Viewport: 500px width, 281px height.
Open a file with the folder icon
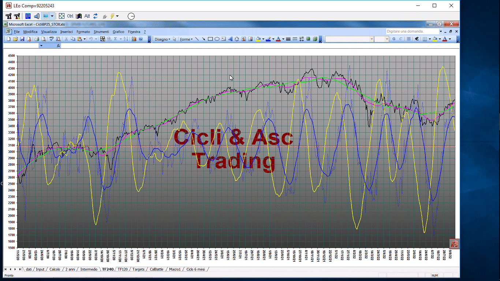tap(15, 39)
